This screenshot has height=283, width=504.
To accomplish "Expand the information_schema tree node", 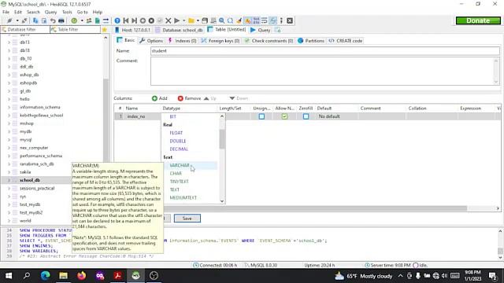I will (9, 107).
